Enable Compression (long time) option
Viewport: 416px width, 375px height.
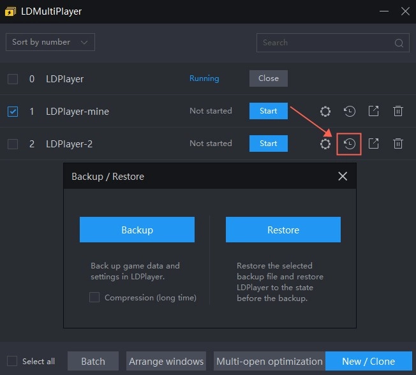point(94,297)
